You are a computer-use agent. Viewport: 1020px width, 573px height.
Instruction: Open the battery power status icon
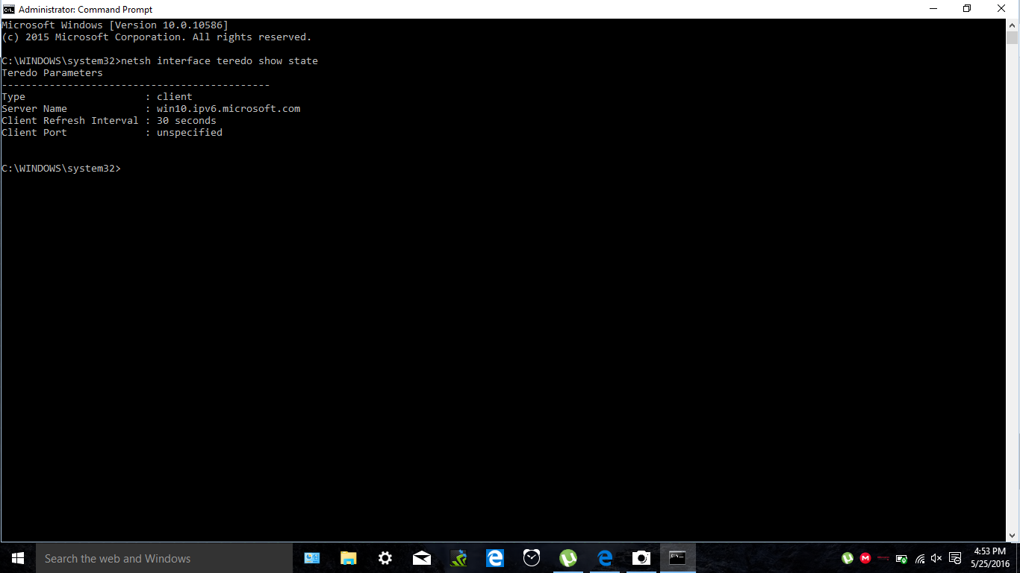click(x=902, y=558)
